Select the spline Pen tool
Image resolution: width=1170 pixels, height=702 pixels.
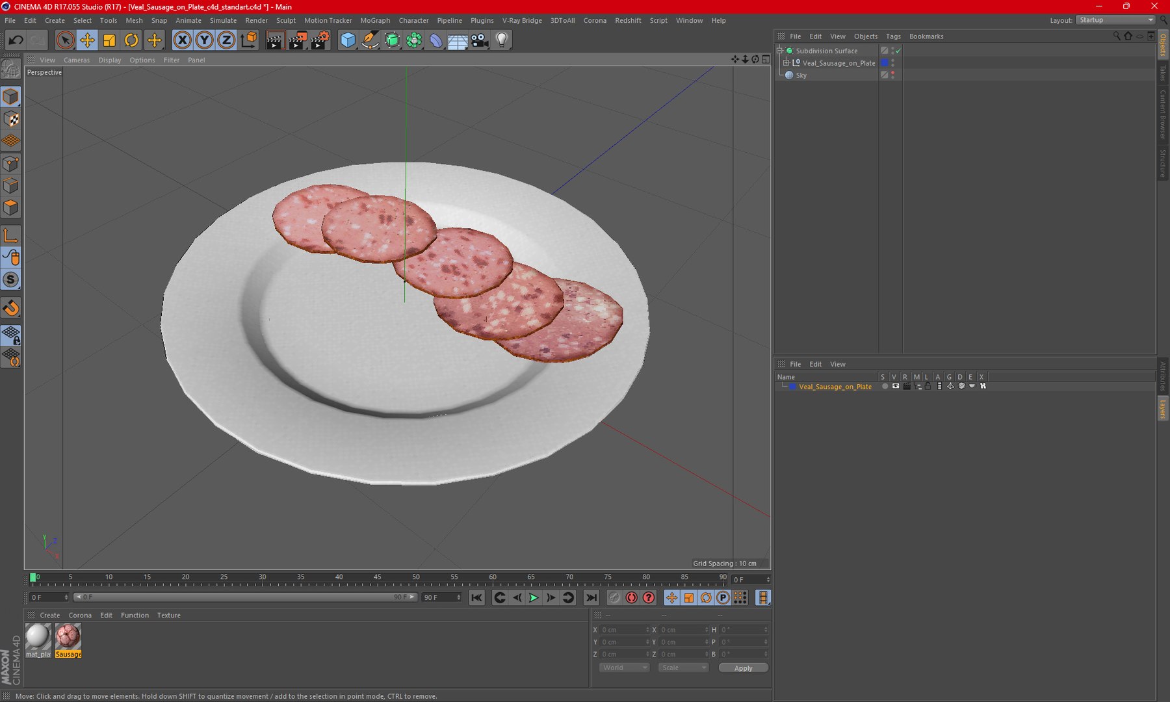[x=370, y=40]
